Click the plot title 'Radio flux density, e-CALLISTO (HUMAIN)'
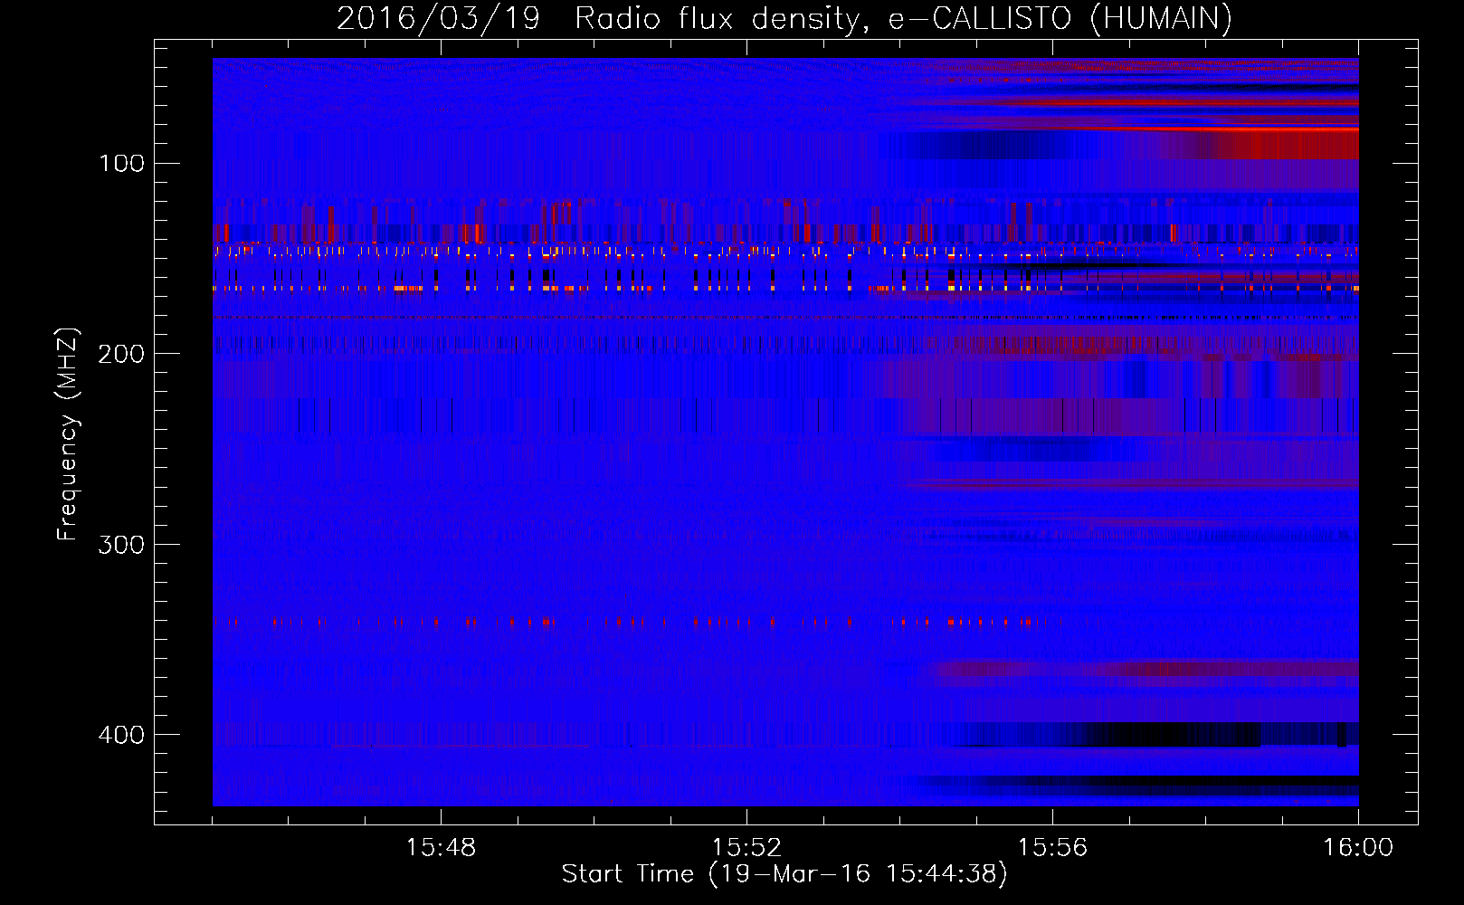The image size is (1464, 905). [x=903, y=18]
